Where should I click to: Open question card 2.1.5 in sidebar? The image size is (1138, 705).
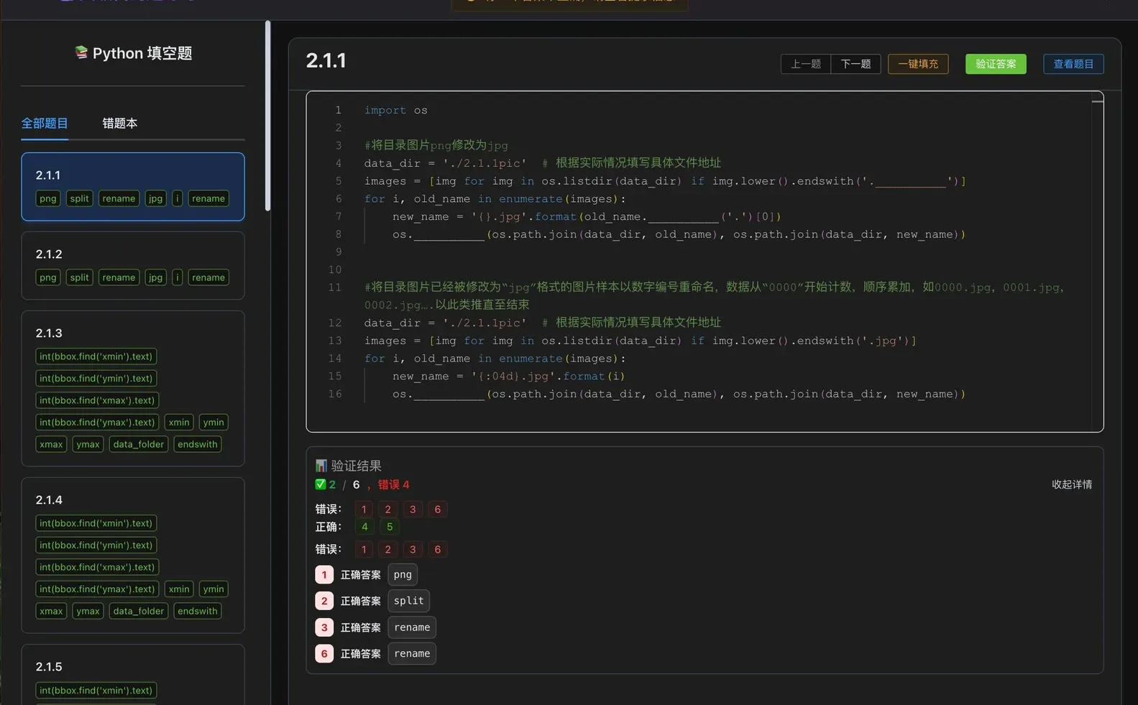[x=133, y=675]
